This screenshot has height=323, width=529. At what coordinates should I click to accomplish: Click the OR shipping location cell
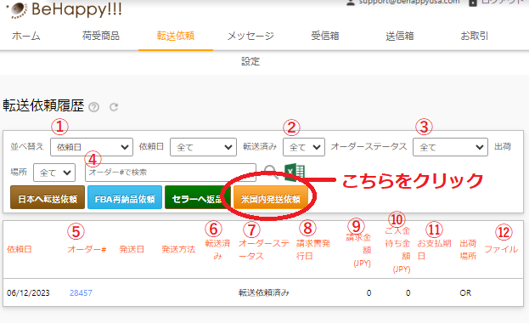[x=465, y=293]
